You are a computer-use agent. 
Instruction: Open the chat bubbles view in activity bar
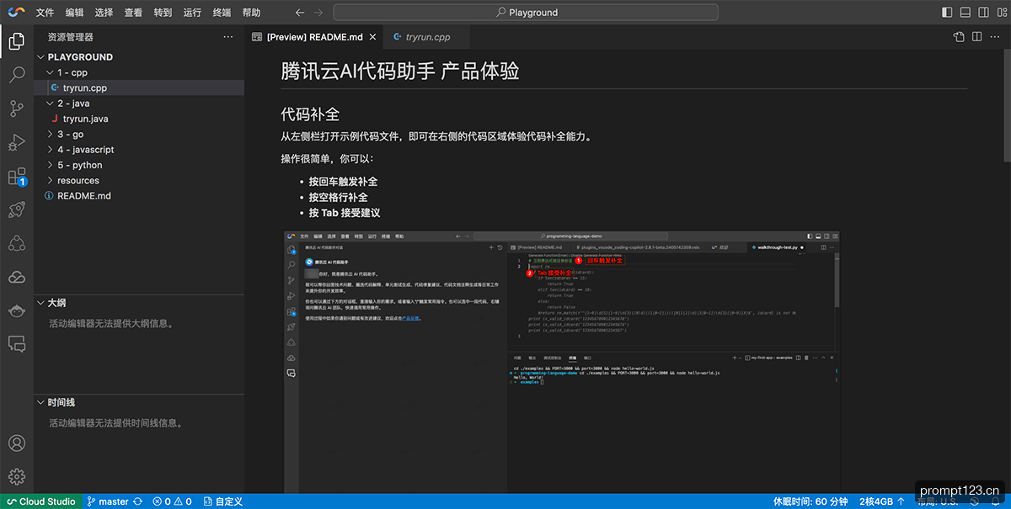tap(17, 343)
